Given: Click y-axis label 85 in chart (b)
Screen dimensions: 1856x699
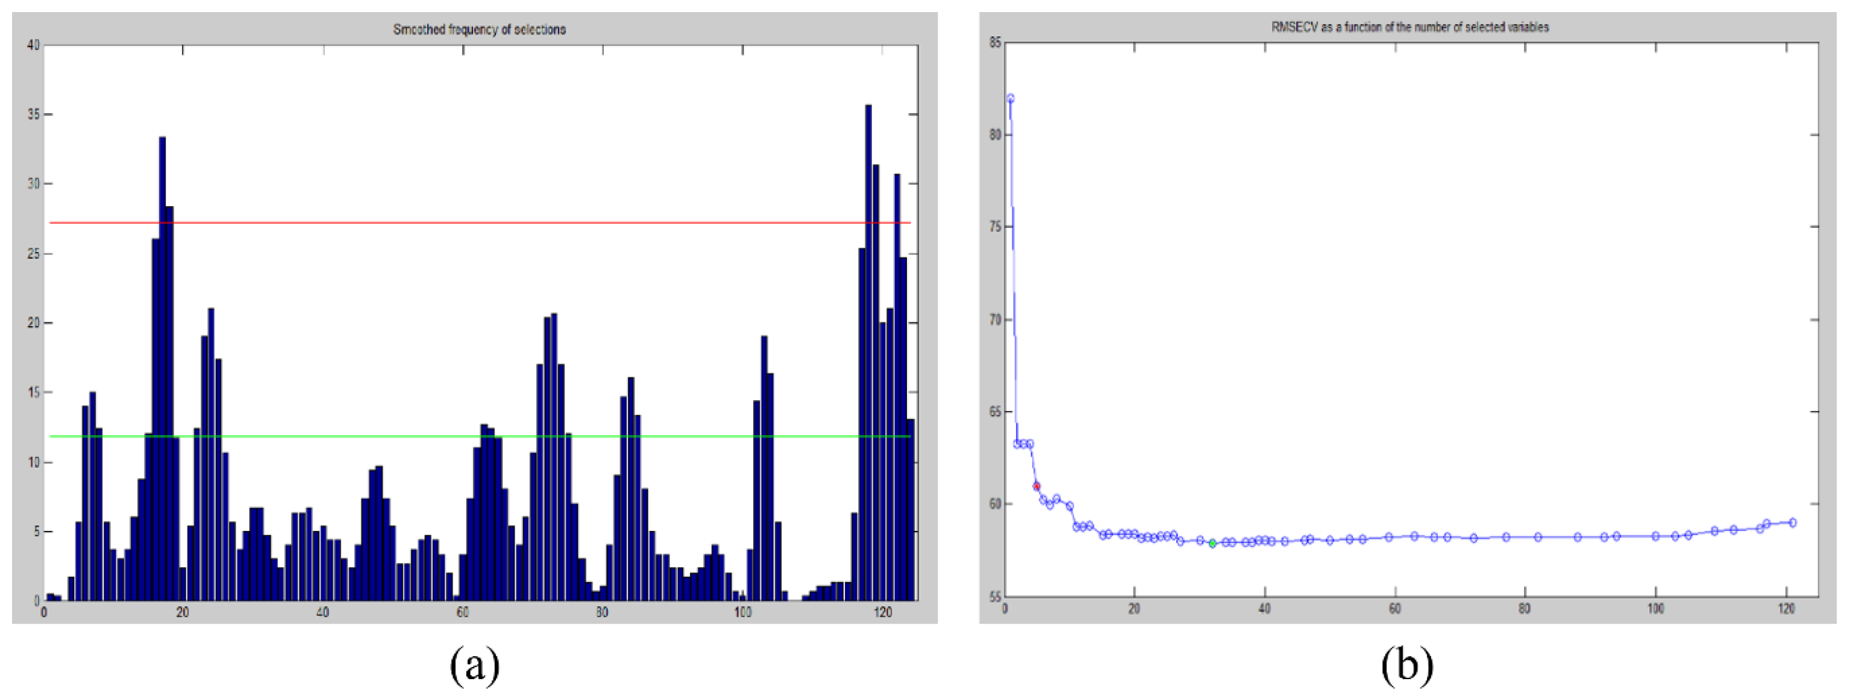Looking at the screenshot, I should click(995, 43).
